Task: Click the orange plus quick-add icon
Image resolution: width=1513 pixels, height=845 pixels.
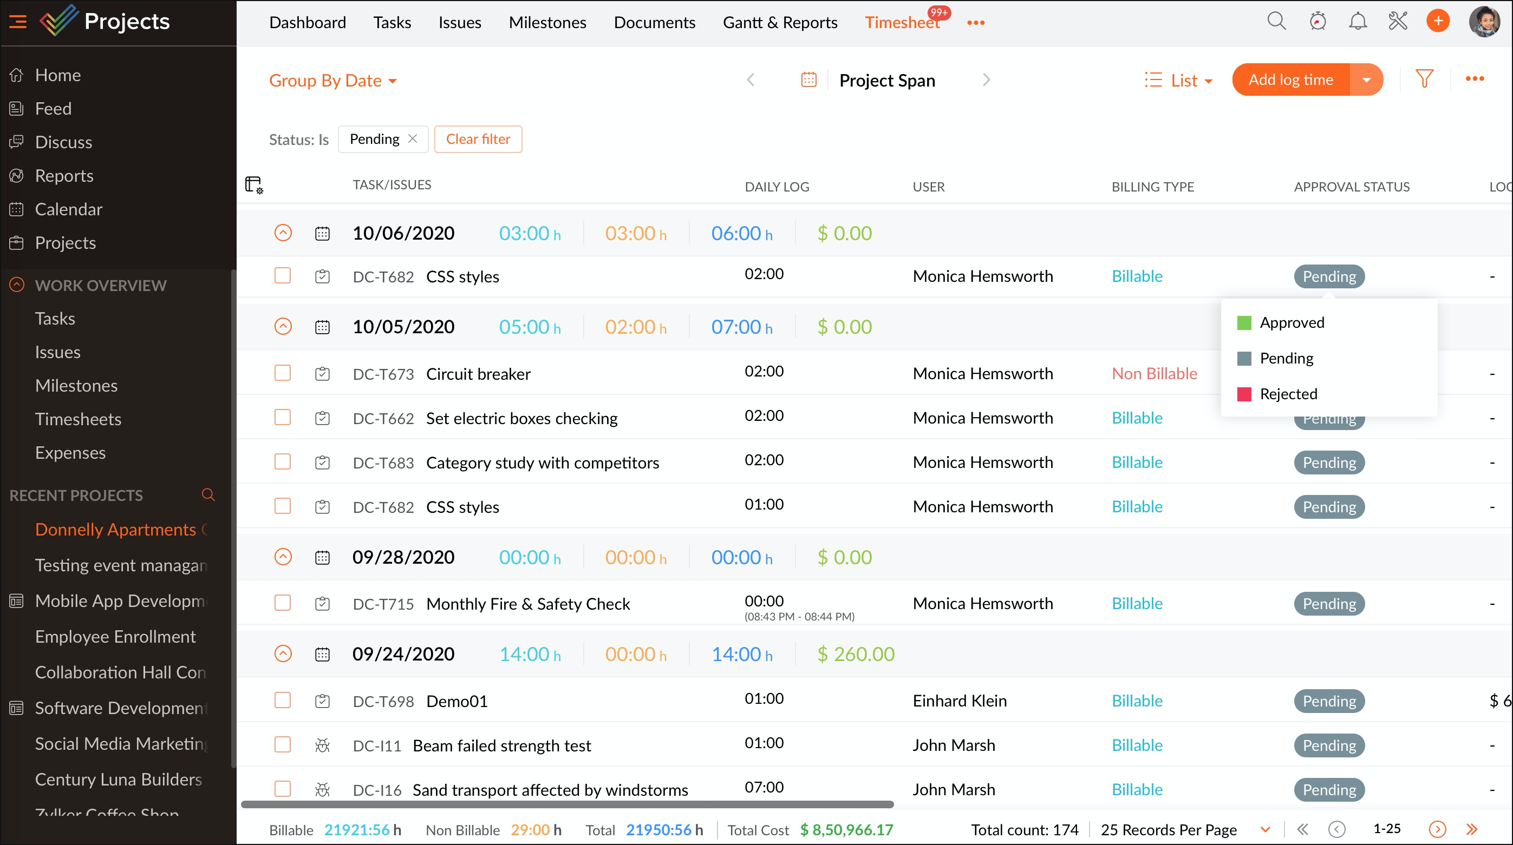Action: tap(1438, 22)
